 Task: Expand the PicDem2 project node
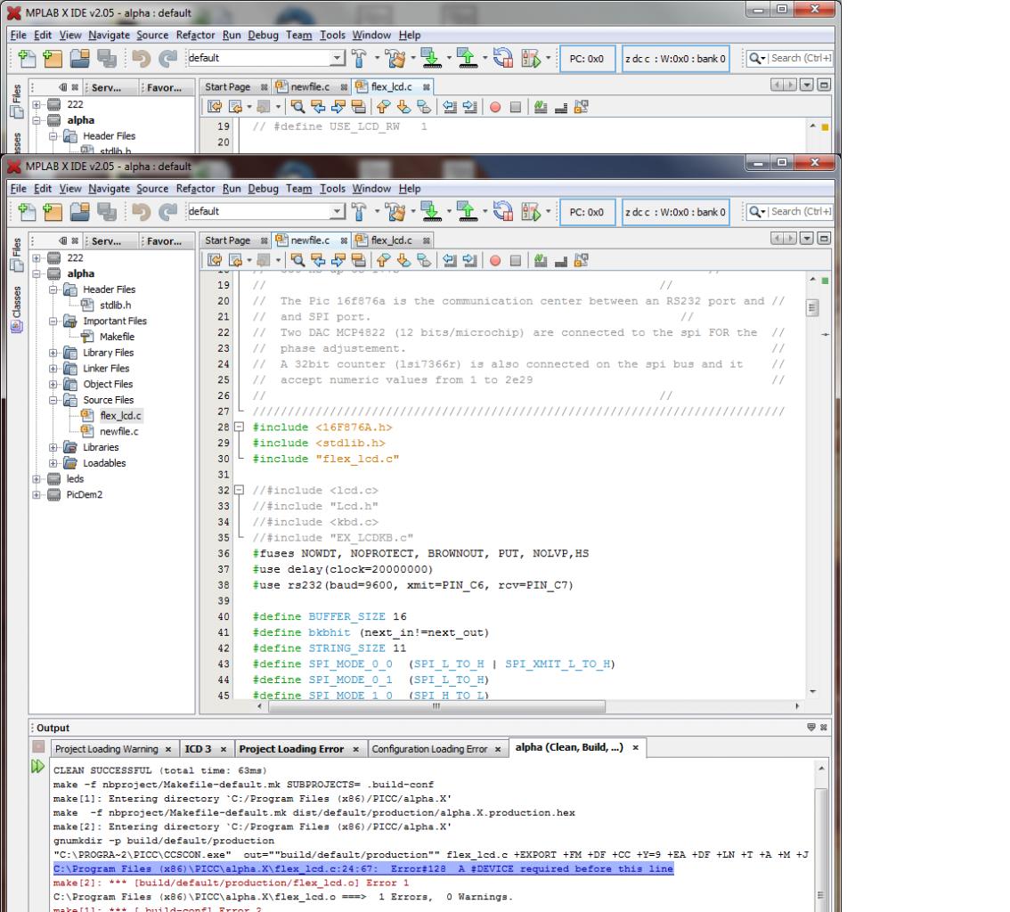click(37, 494)
